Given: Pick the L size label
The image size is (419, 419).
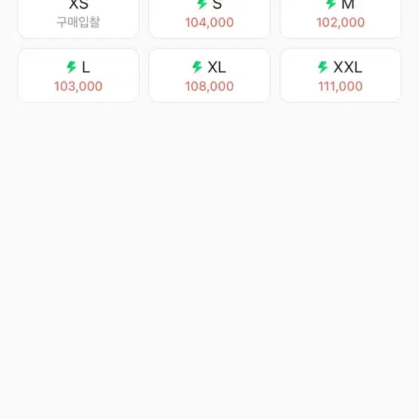Looking at the screenshot, I should 85,67.
